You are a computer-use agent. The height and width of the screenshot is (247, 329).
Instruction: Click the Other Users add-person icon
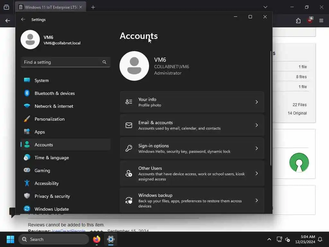[x=129, y=173]
